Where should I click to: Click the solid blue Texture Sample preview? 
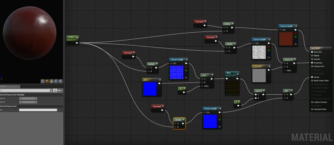[x=210, y=121]
